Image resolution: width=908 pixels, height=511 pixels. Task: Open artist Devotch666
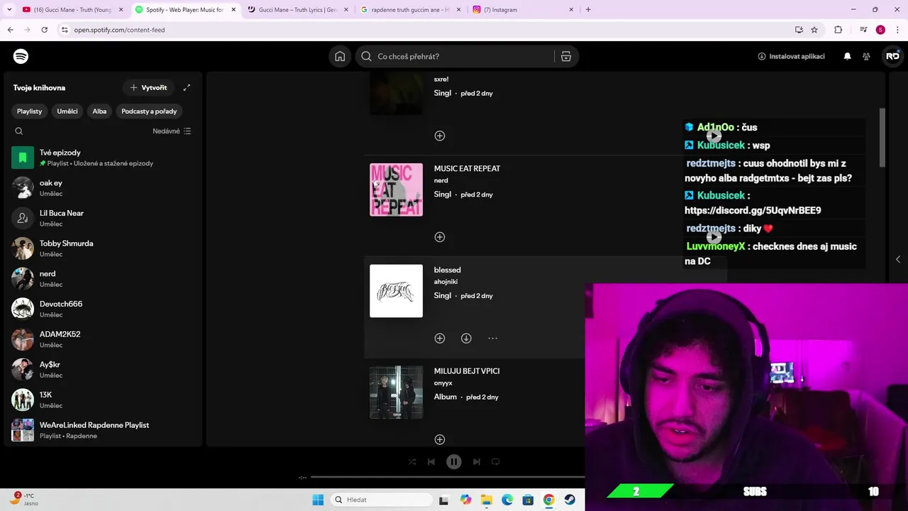(x=103, y=309)
